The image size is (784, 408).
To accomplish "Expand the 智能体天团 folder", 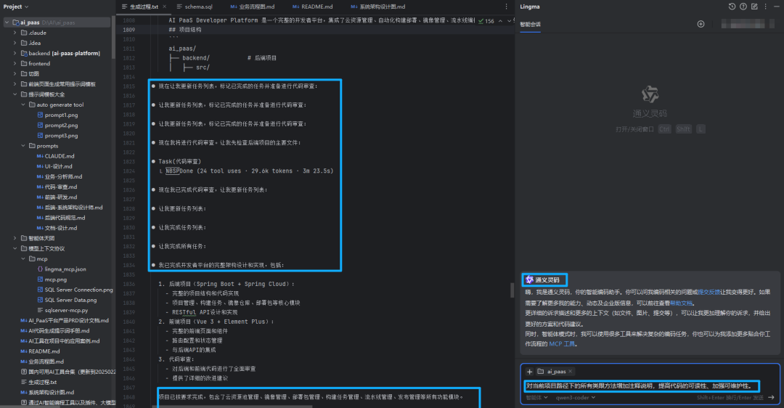I will pyautogui.click(x=15, y=239).
